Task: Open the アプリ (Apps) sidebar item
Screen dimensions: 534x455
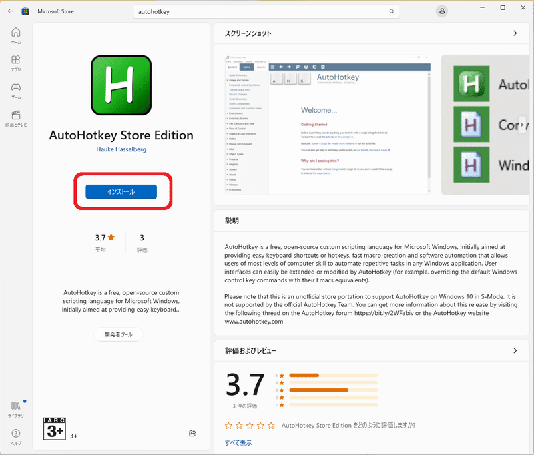Action: [x=16, y=63]
